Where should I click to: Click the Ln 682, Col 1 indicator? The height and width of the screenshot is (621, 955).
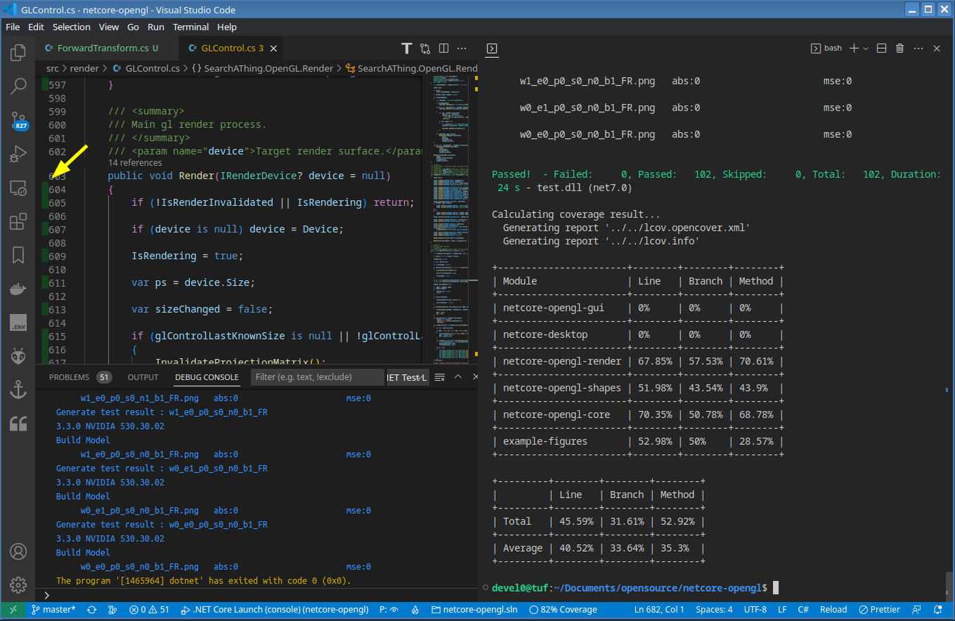pos(660,610)
